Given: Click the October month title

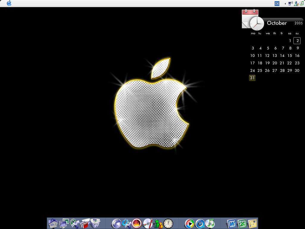Looking at the screenshot, I should (x=277, y=23).
